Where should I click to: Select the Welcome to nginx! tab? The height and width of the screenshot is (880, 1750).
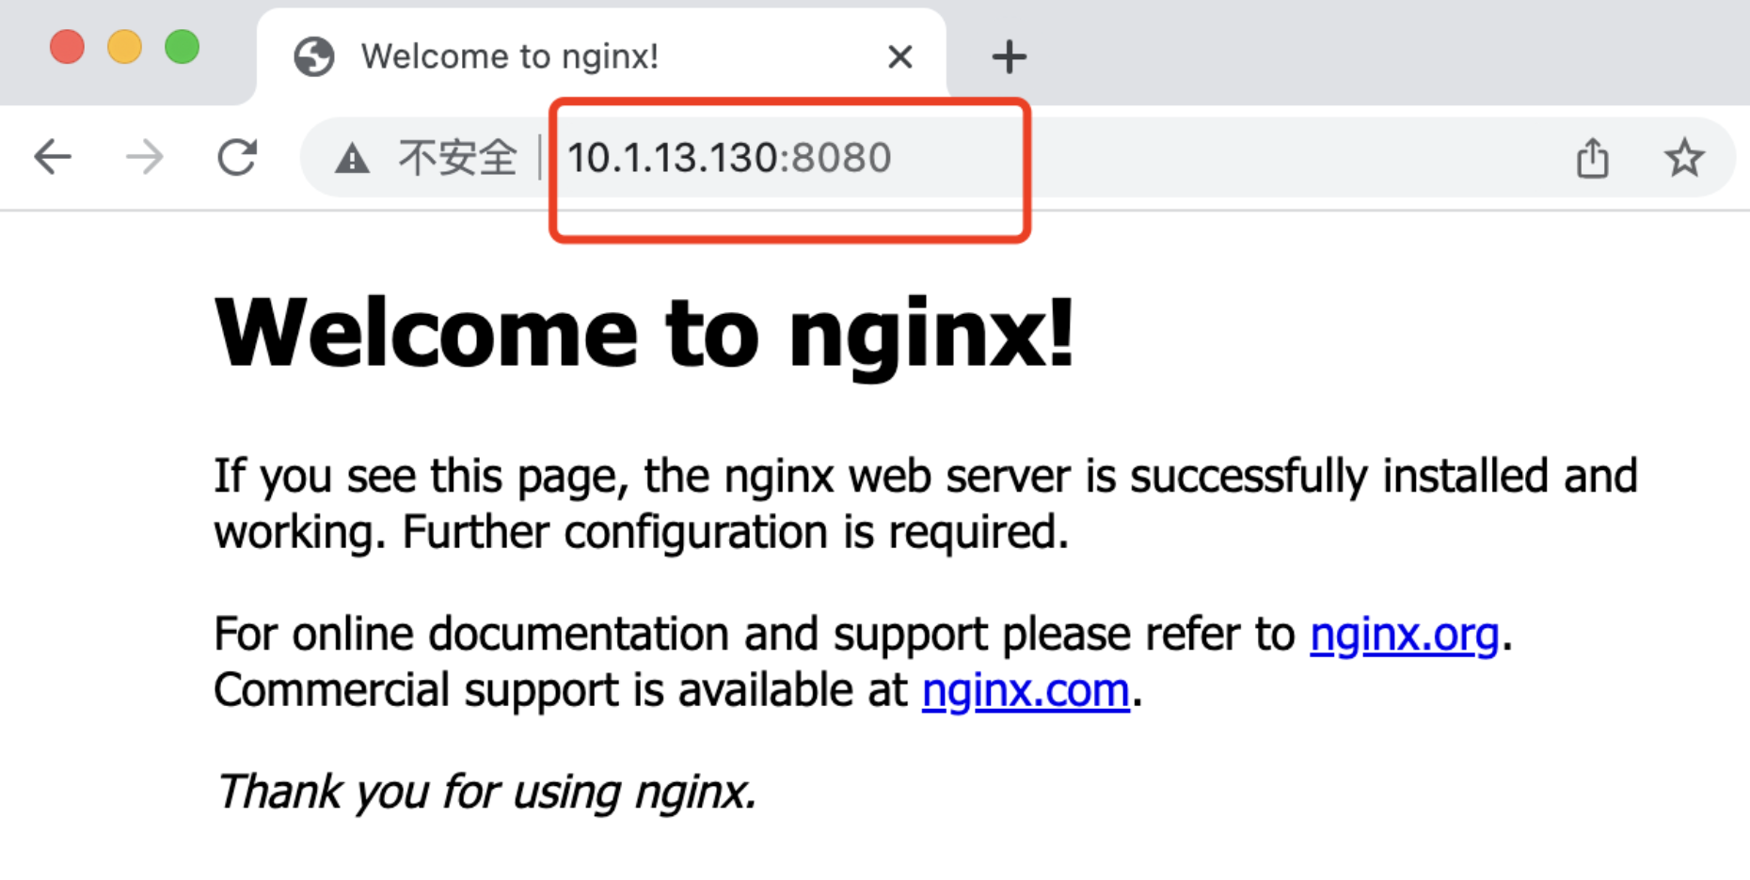coord(601,56)
